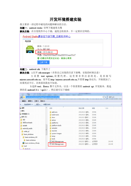Select the 电脑版 tab
Screen dimensions: 131x186
point(28,41)
